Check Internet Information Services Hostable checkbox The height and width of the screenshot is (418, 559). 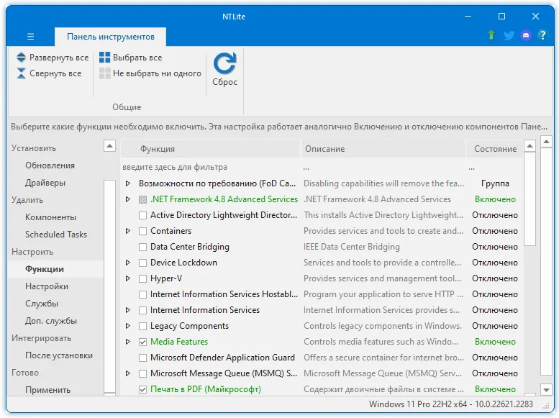(142, 294)
